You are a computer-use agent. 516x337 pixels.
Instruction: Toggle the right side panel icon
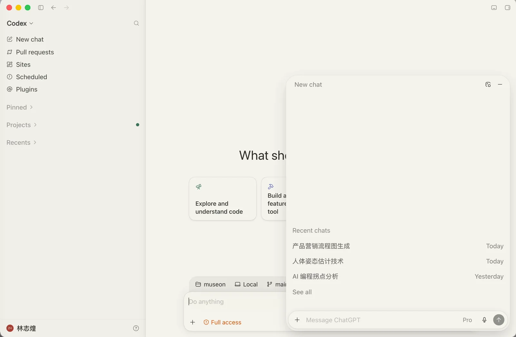(x=508, y=8)
